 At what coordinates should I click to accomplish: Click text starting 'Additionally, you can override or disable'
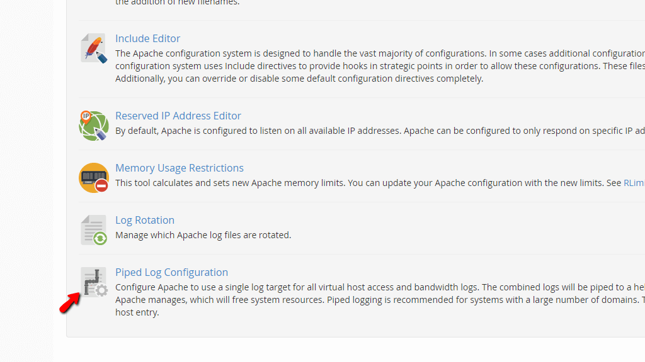point(299,79)
